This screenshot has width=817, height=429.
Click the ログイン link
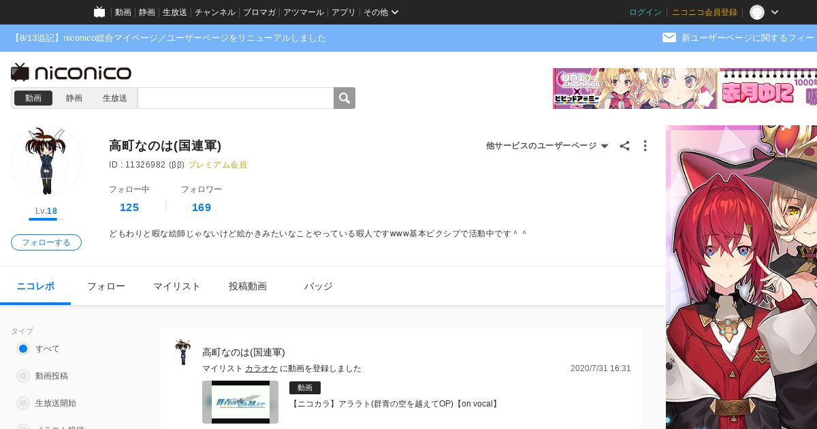pos(645,12)
